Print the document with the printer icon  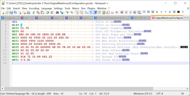(28, 12)
